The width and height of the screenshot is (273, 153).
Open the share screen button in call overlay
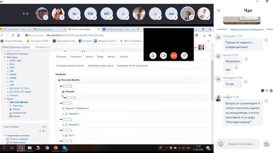pos(184,56)
